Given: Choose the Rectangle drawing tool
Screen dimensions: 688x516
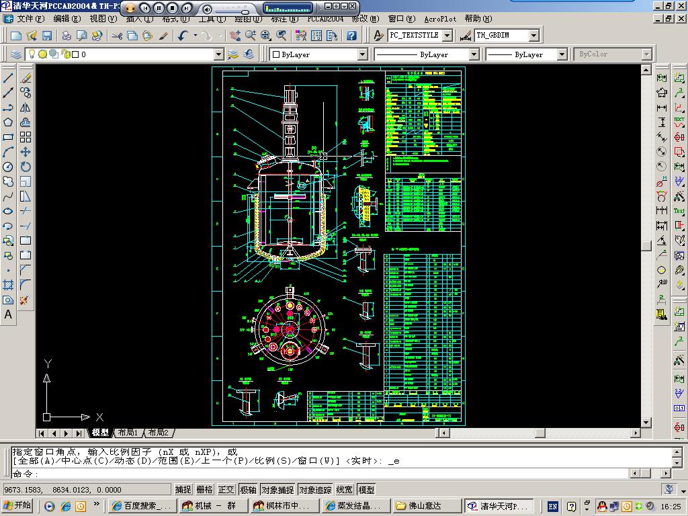Looking at the screenshot, I should [x=8, y=137].
